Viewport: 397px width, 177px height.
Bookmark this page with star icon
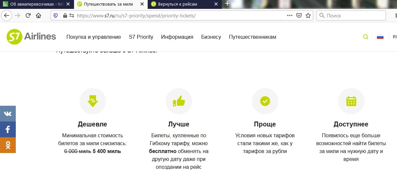coord(308,15)
